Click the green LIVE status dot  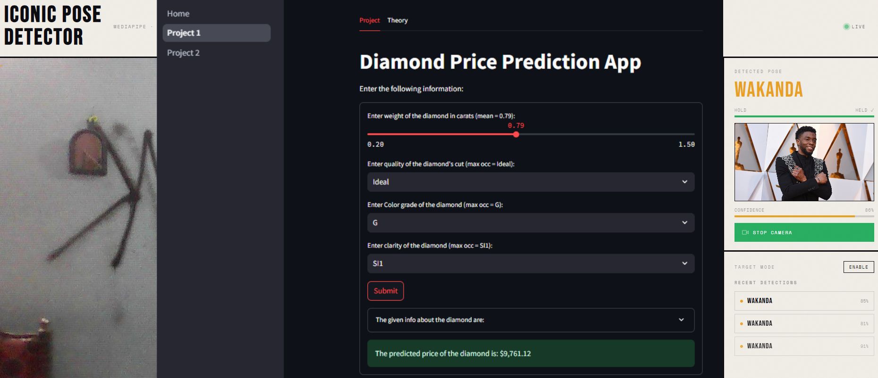pyautogui.click(x=846, y=27)
